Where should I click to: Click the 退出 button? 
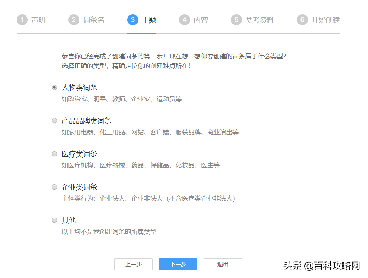point(223,264)
